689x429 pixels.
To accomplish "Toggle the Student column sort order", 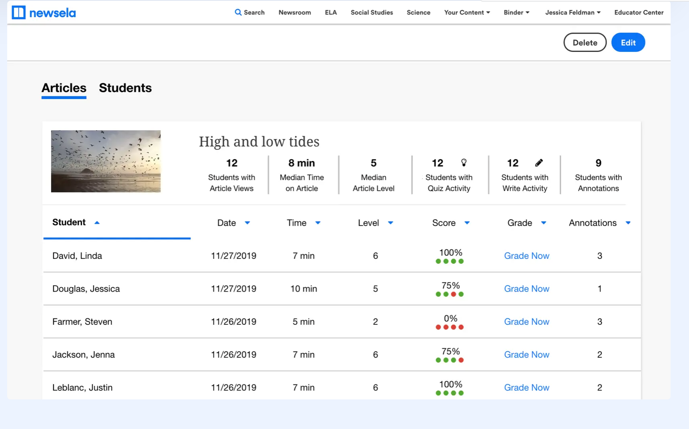I will coord(97,222).
